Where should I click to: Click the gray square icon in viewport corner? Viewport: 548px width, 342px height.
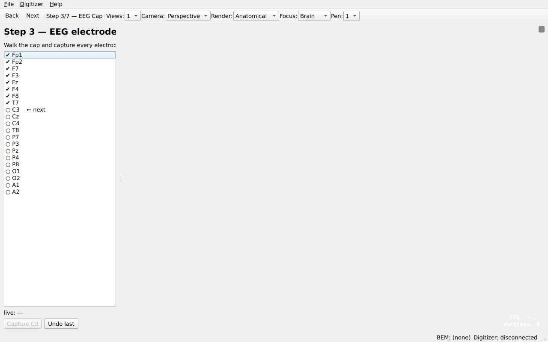(542, 29)
